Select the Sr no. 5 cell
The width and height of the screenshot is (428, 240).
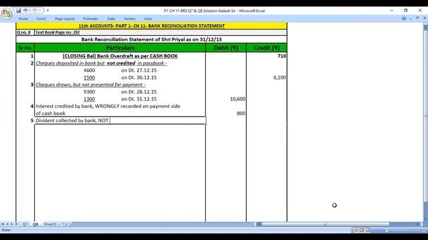25,121
